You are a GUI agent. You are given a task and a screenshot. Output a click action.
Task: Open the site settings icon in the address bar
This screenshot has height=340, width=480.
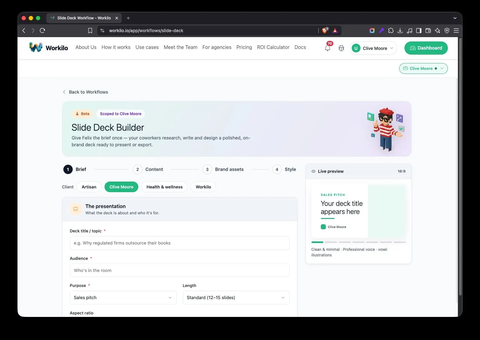tap(102, 31)
